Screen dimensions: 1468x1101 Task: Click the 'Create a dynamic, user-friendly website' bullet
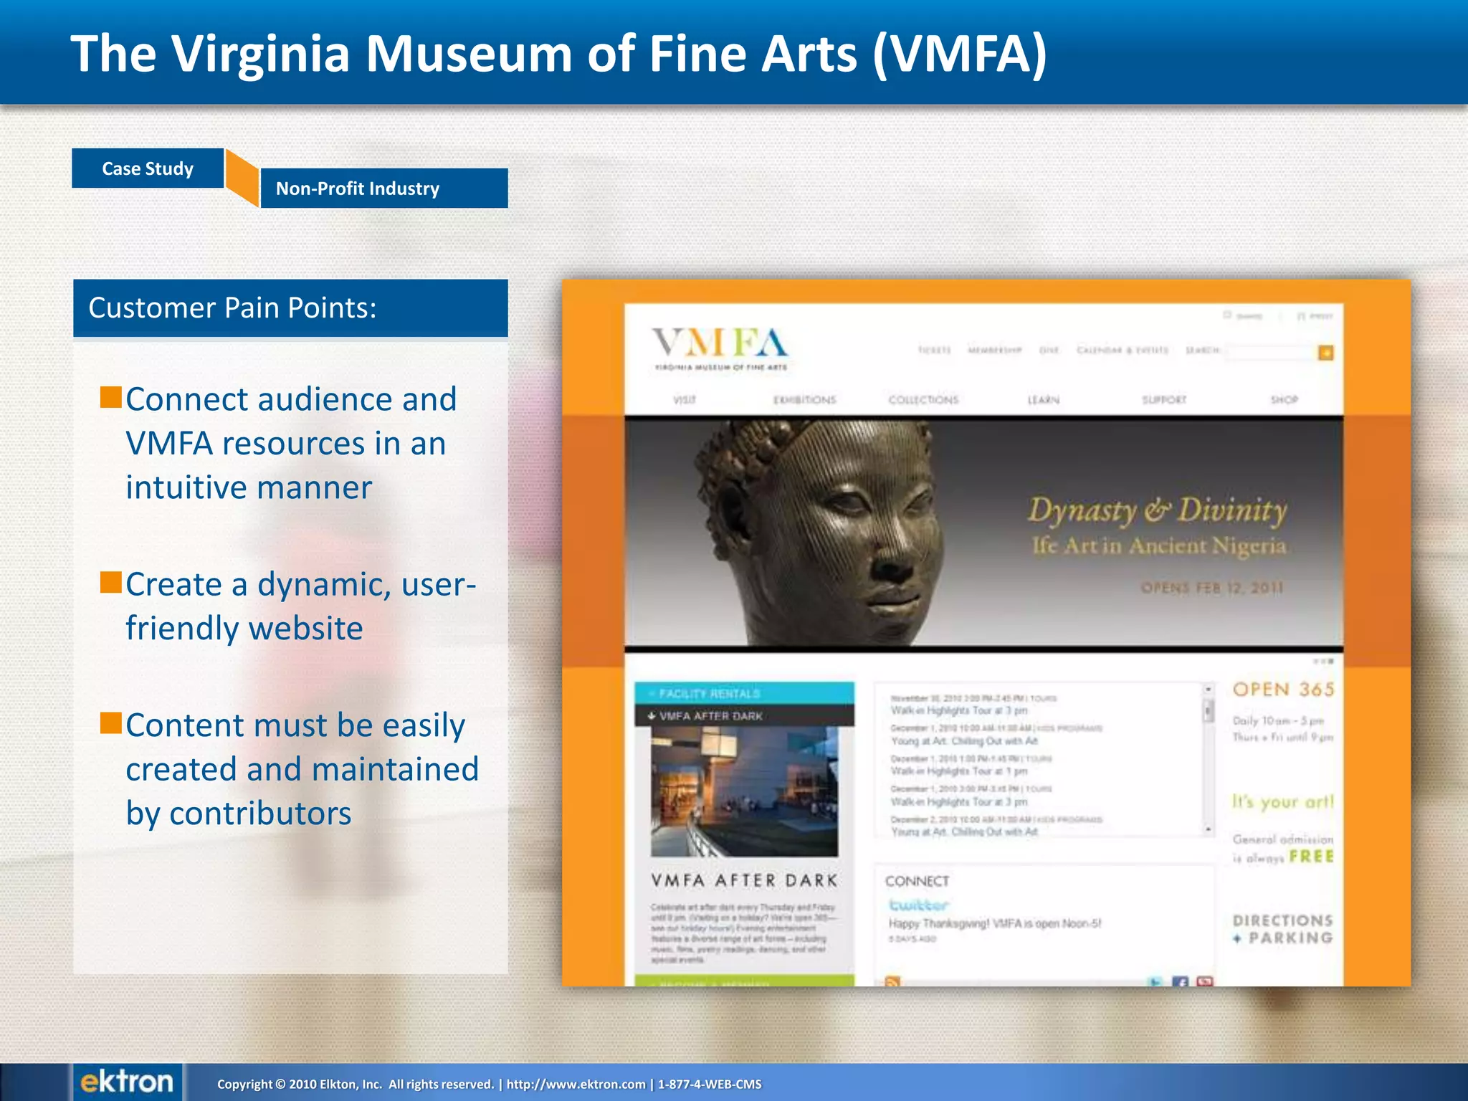(288, 606)
